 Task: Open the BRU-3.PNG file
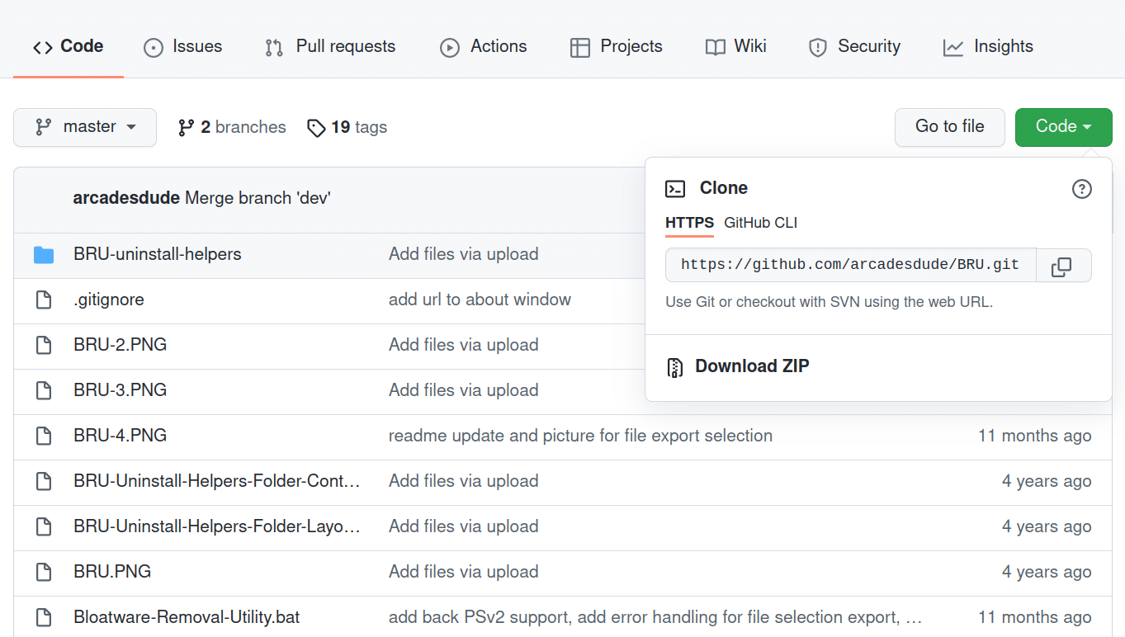click(x=121, y=390)
